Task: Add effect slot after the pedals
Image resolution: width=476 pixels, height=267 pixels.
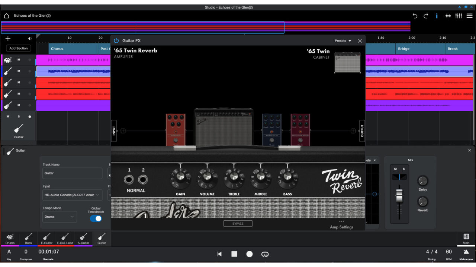Action: [353, 131]
